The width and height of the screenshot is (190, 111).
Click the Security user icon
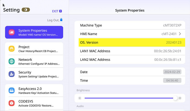tap(12, 74)
